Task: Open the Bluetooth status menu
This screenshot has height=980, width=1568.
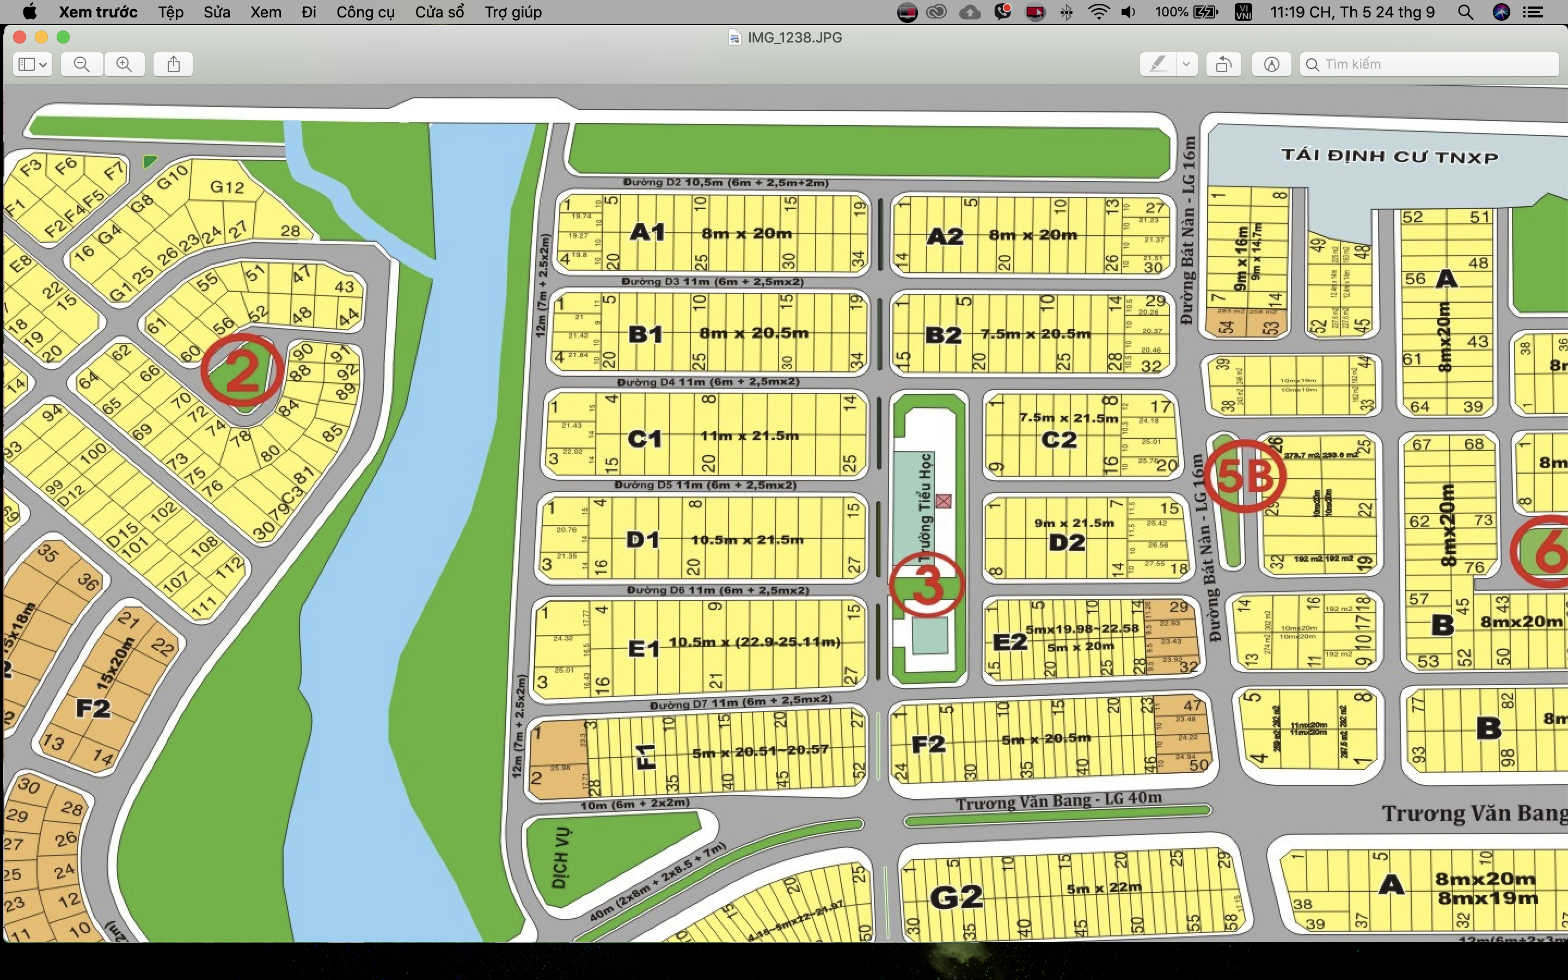Action: pyautogui.click(x=1066, y=11)
